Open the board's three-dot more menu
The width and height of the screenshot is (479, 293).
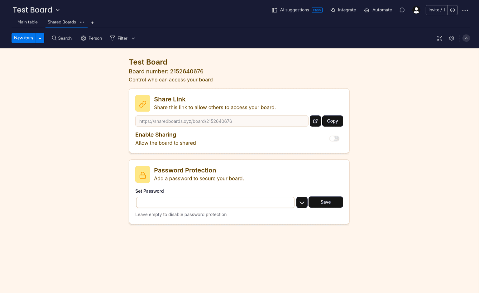coord(465,10)
